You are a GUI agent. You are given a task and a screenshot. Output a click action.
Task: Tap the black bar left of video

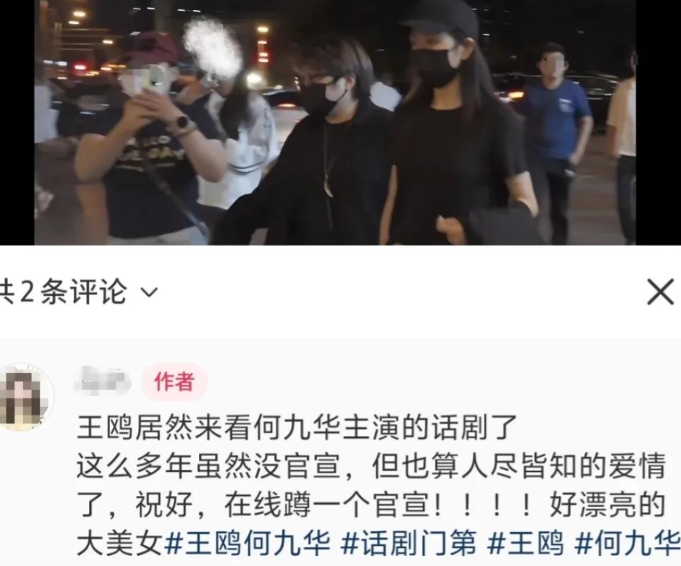pos(17,122)
